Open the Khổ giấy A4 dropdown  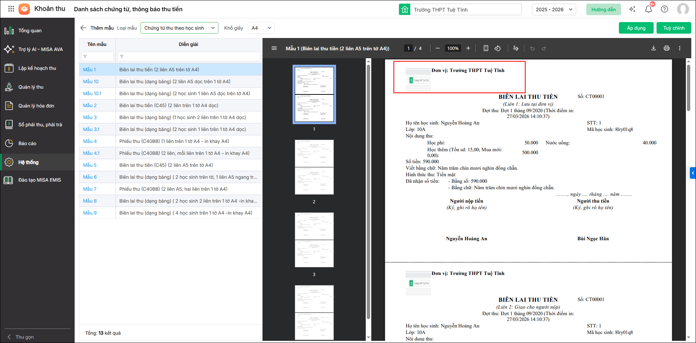pyautogui.click(x=261, y=28)
